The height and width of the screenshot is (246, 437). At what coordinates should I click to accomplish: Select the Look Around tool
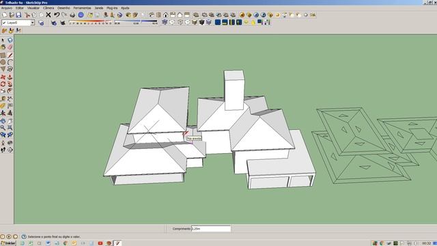click(10, 143)
